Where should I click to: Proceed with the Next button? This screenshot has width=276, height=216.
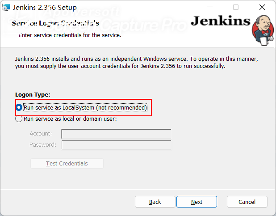[197, 202]
